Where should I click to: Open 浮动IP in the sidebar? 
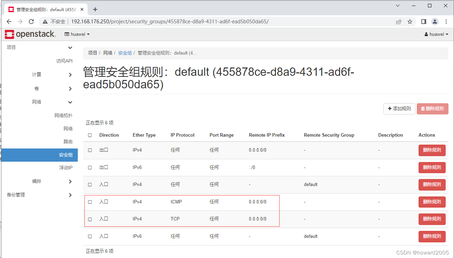click(x=66, y=168)
